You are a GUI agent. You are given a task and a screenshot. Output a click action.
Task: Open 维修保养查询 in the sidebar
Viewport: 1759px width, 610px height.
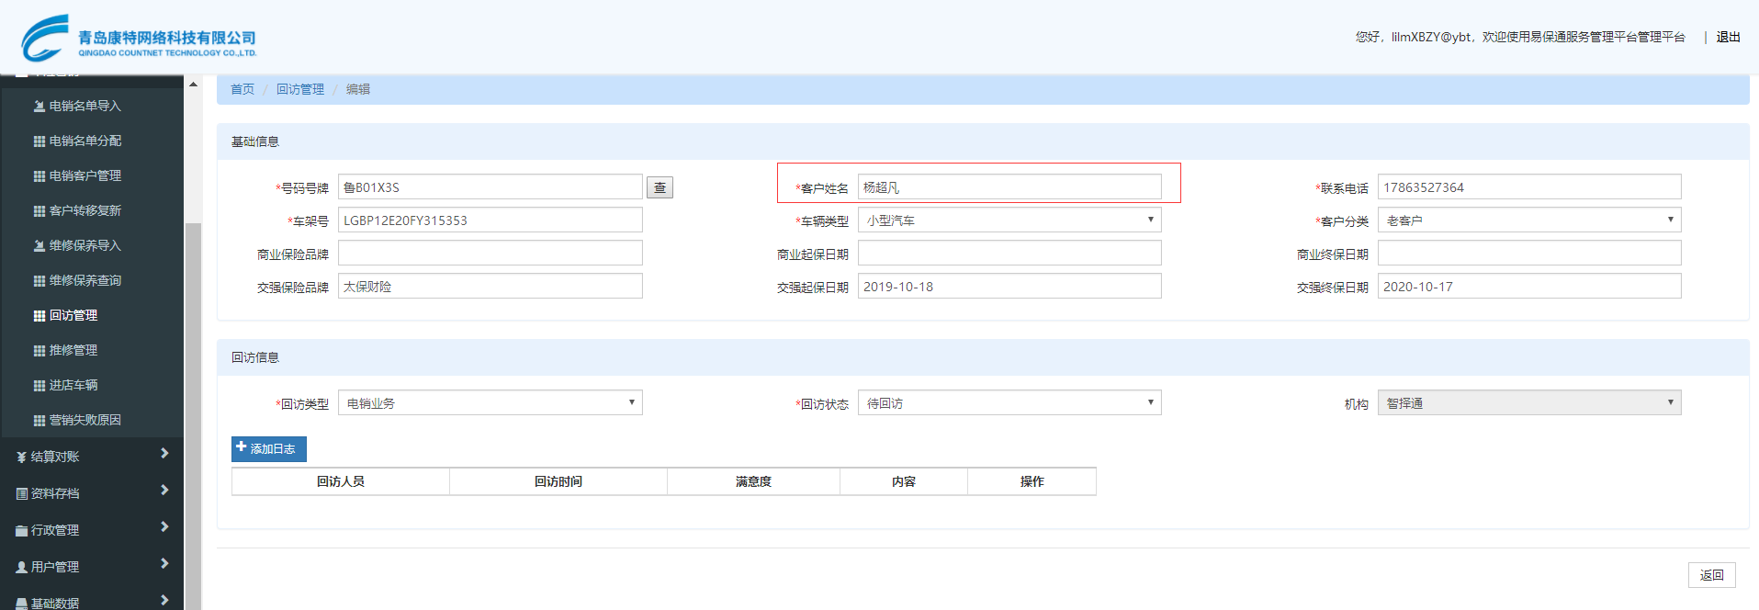coord(85,280)
